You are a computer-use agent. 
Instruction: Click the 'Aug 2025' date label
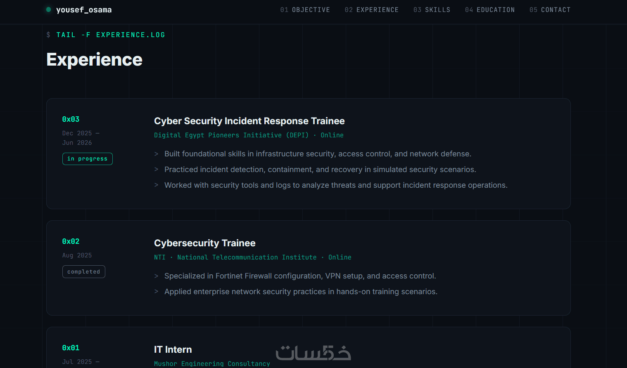(77, 255)
